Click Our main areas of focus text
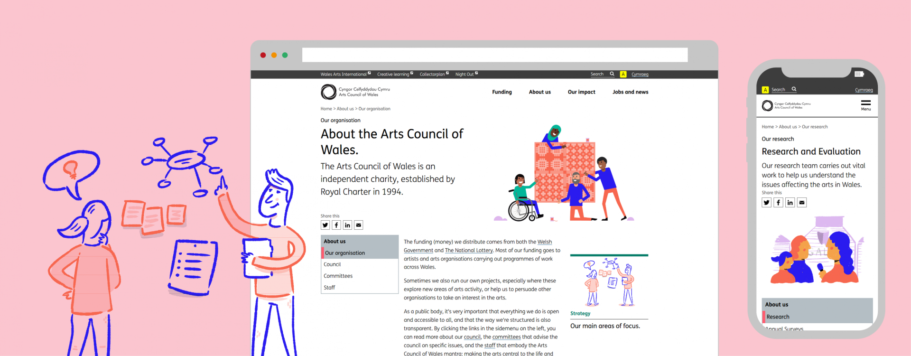 [605, 326]
